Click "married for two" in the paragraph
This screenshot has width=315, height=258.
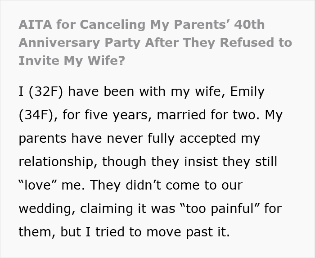pyautogui.click(x=207, y=115)
